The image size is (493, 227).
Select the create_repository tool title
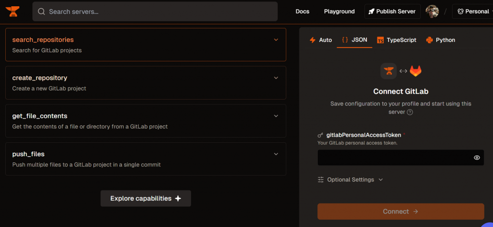pyautogui.click(x=39, y=78)
